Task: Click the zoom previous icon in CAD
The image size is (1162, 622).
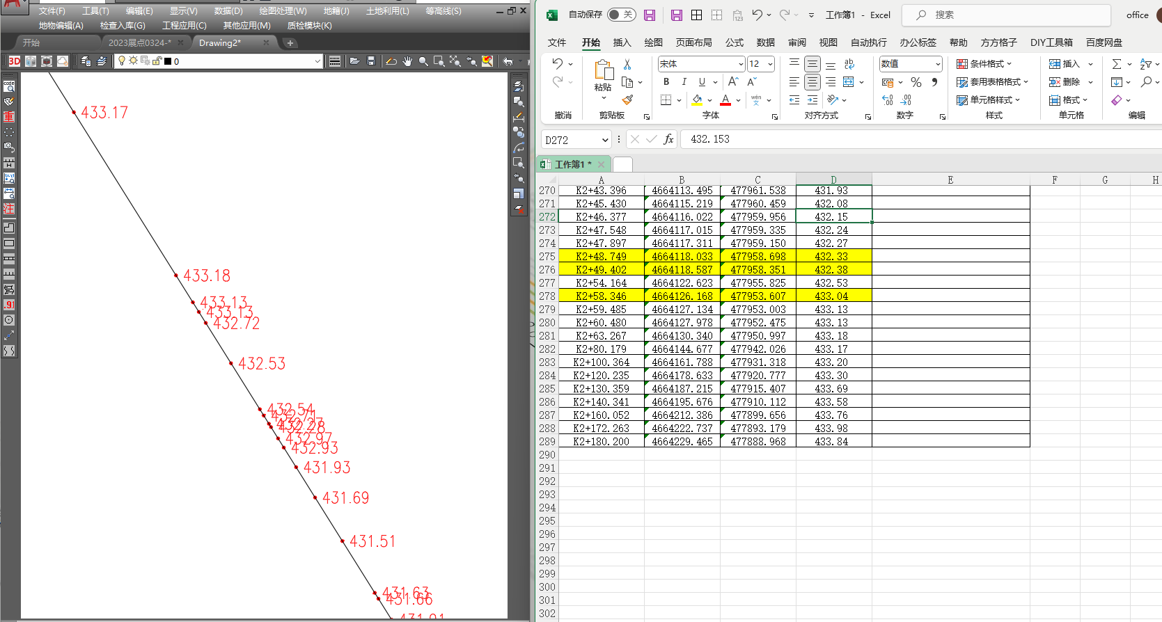Action: tap(471, 61)
